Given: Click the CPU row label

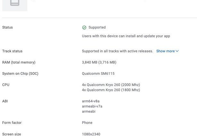Looking at the screenshot, I should pyautogui.click(x=6, y=85).
